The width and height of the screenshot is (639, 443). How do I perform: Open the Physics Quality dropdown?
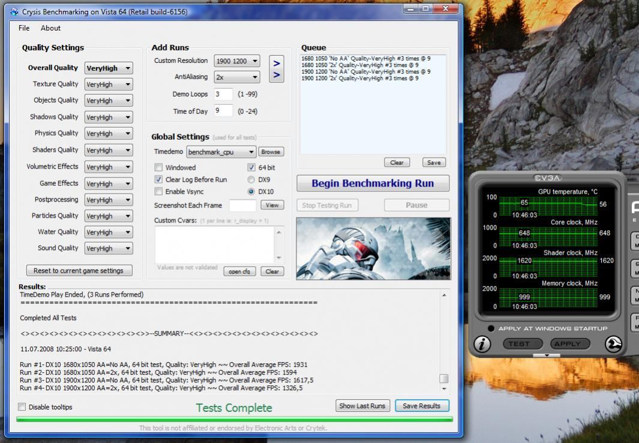click(109, 134)
